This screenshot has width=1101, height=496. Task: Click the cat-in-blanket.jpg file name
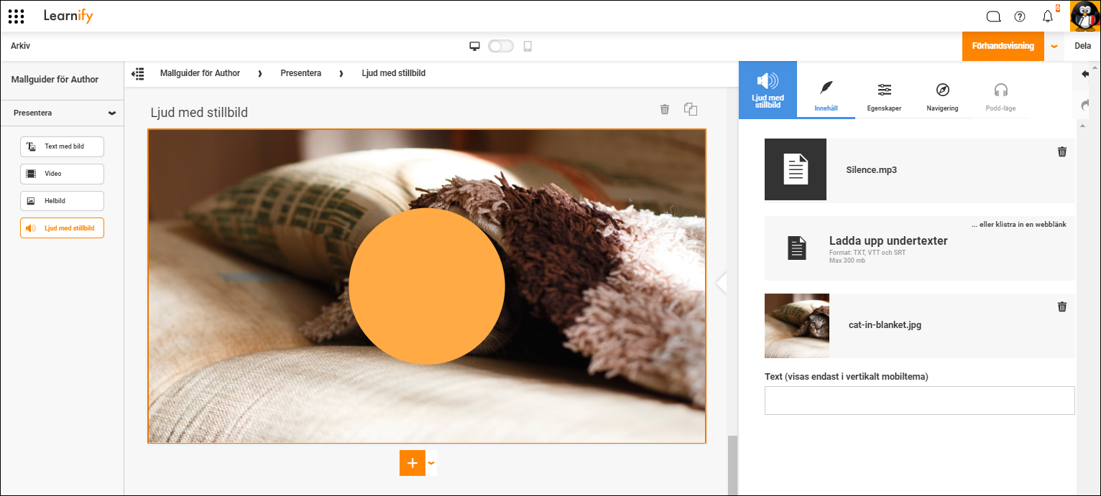coord(885,324)
